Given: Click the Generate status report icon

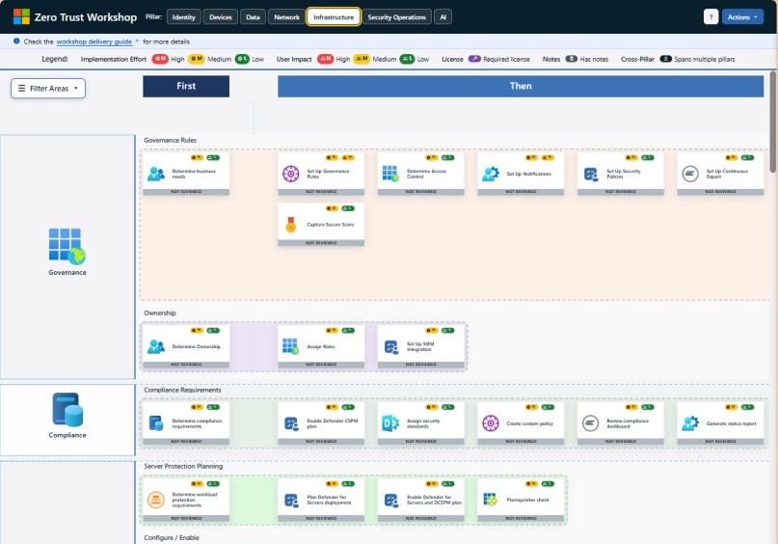Looking at the screenshot, I should tap(689, 423).
